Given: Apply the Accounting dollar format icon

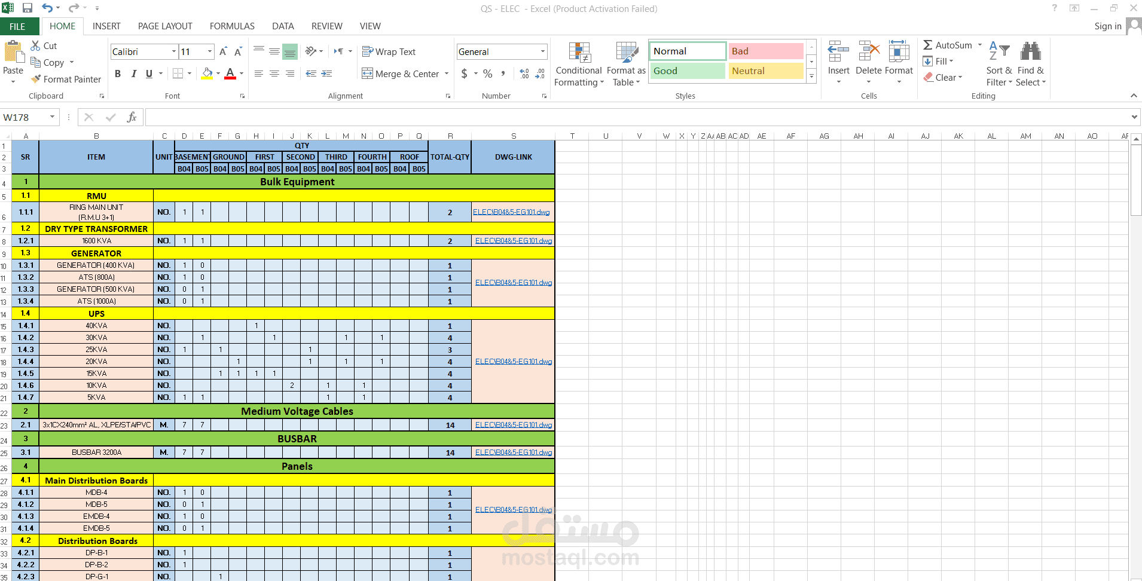Looking at the screenshot, I should pyautogui.click(x=465, y=74).
